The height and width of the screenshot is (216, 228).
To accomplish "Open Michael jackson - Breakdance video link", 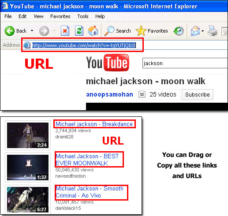I will pyautogui.click(x=94, y=124).
